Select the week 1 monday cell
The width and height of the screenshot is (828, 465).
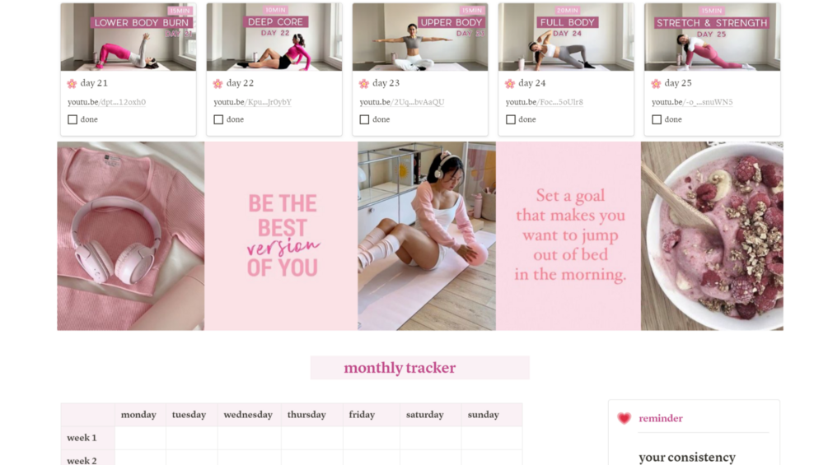140,438
